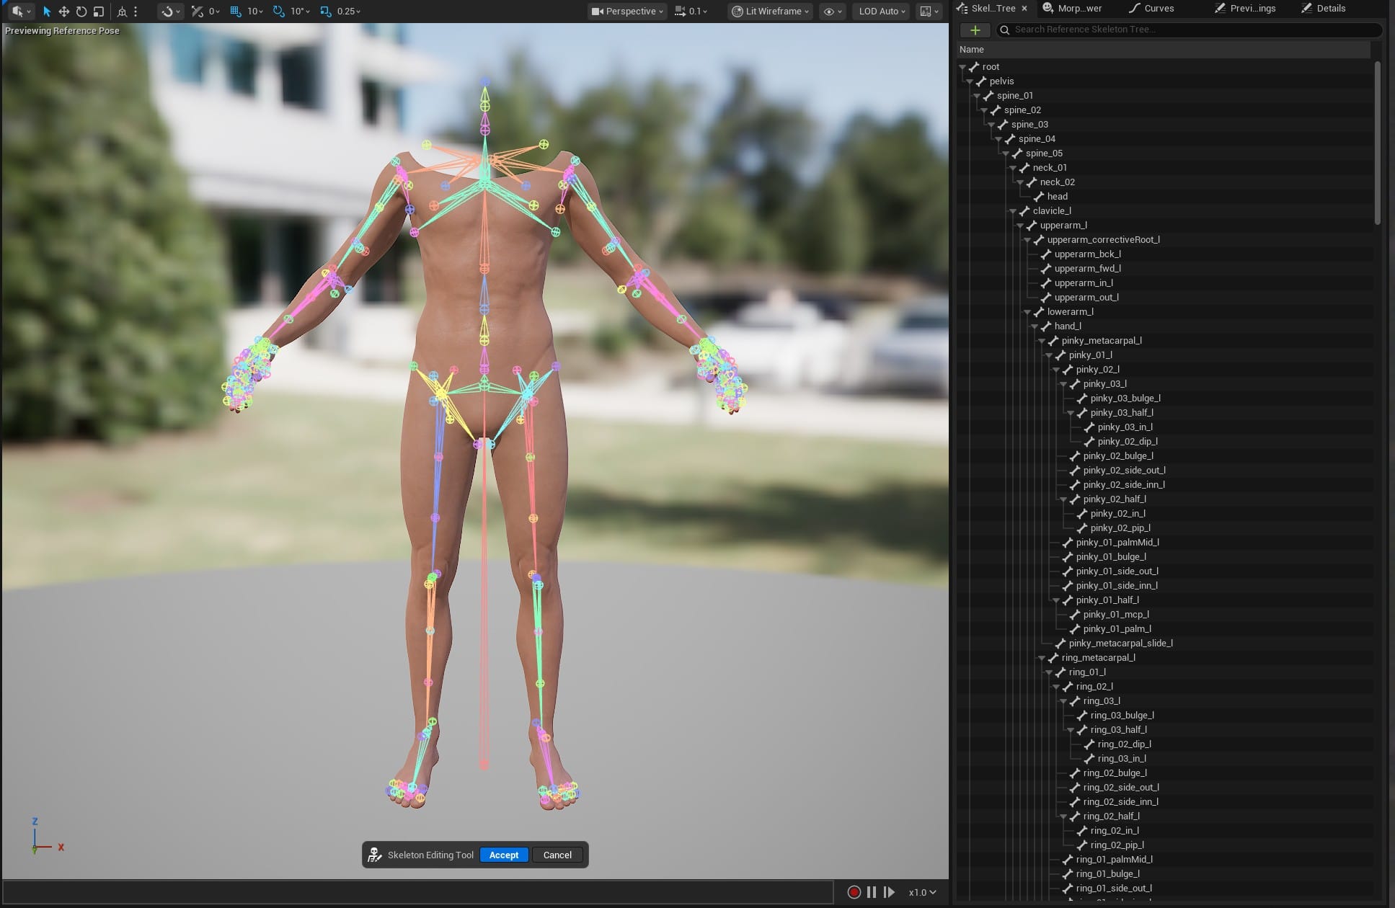
Task: Select the scale gizmo tool
Action: click(99, 12)
